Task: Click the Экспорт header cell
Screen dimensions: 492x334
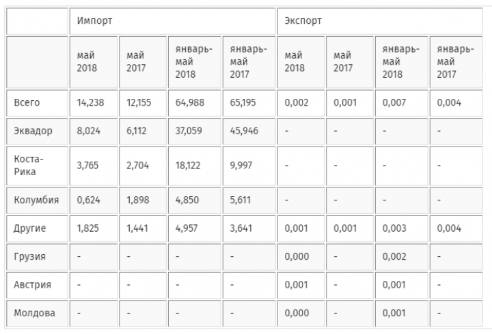Action: 380,21
